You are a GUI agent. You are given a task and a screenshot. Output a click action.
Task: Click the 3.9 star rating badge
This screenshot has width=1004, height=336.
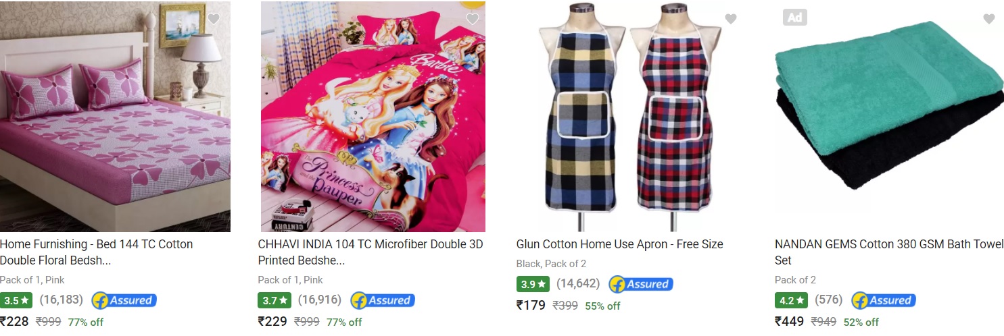point(533,284)
